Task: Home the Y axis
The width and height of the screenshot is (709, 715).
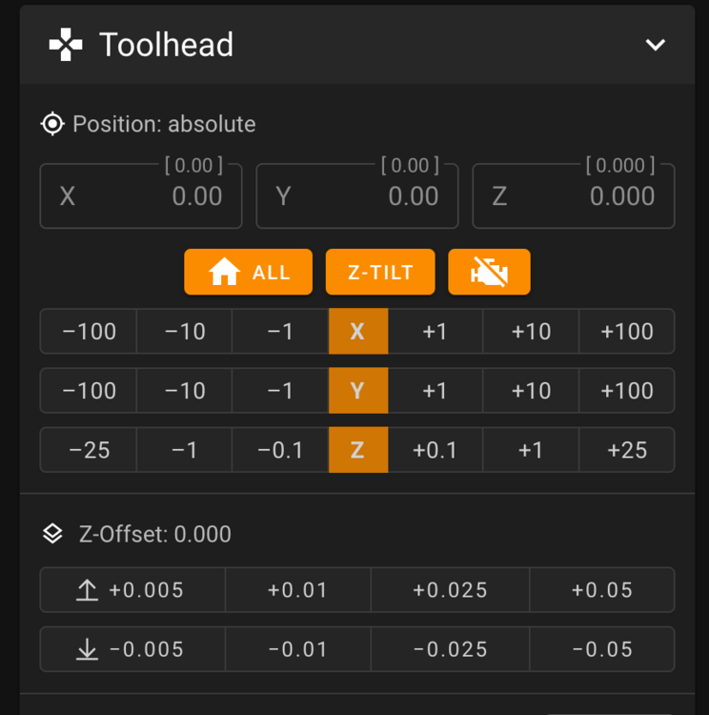Action: click(x=358, y=390)
